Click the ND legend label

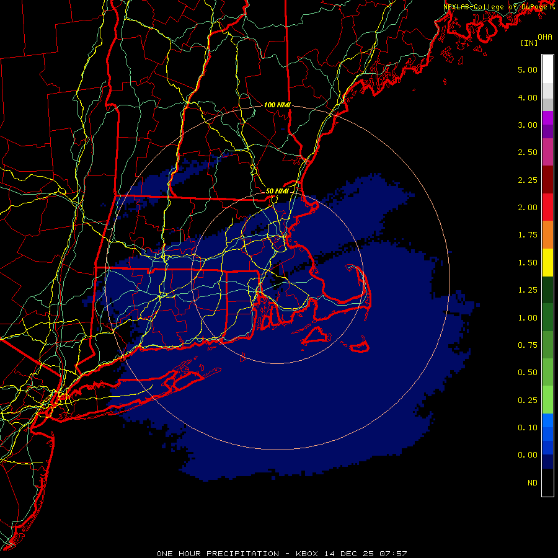pos(533,483)
